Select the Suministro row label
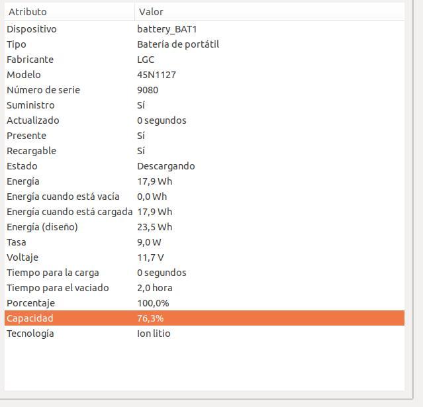The width and height of the screenshot is (423, 407). pyautogui.click(x=30, y=105)
